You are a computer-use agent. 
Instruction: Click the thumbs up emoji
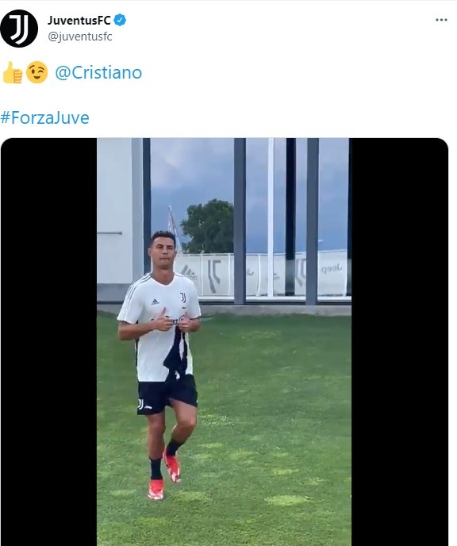(13, 72)
